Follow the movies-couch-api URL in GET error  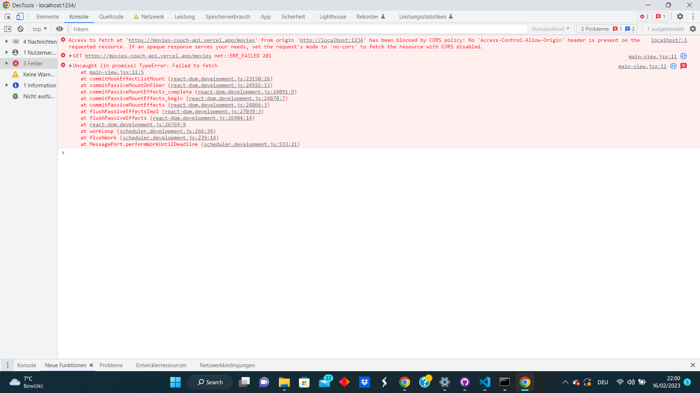(x=148, y=56)
